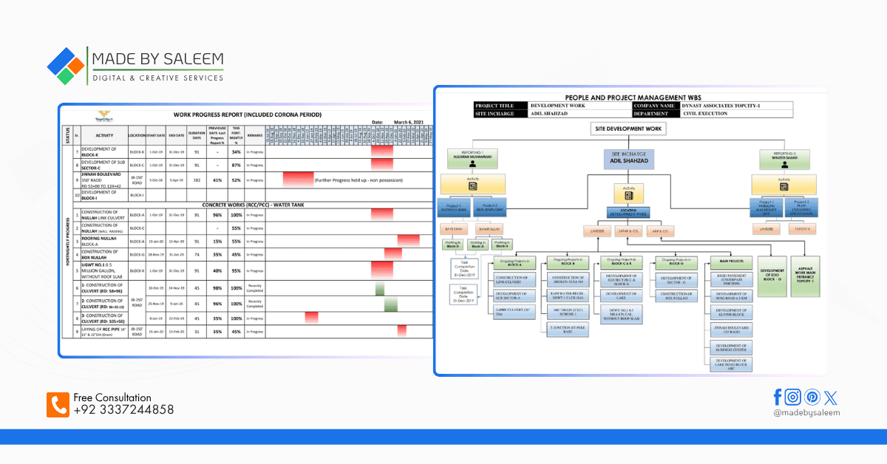The image size is (887, 464).
Task: Click the Activity clipboard icon in the right branch
Action: pyautogui.click(x=784, y=185)
